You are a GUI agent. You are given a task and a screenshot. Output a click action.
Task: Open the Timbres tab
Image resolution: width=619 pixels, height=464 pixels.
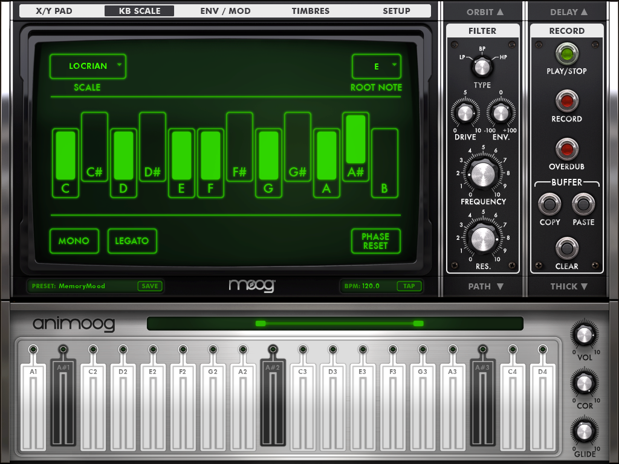click(310, 11)
